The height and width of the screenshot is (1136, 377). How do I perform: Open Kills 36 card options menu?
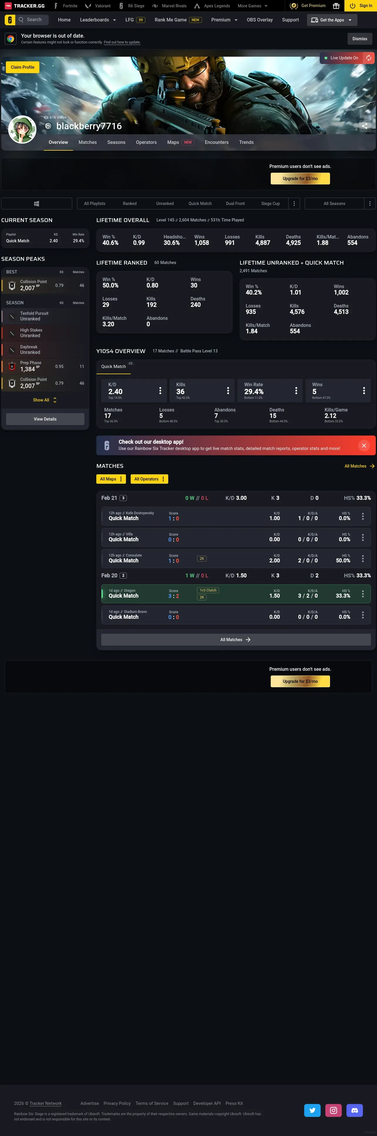[x=228, y=391]
